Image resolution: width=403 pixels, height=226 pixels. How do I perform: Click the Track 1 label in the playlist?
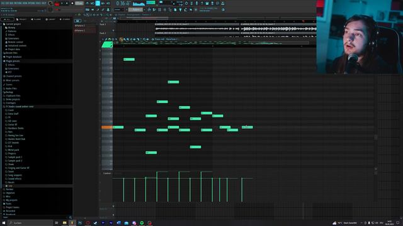click(x=103, y=24)
